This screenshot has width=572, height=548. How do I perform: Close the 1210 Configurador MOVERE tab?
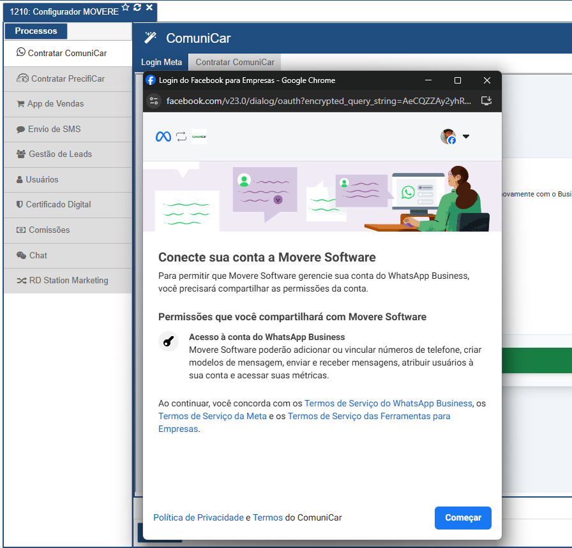[149, 7]
